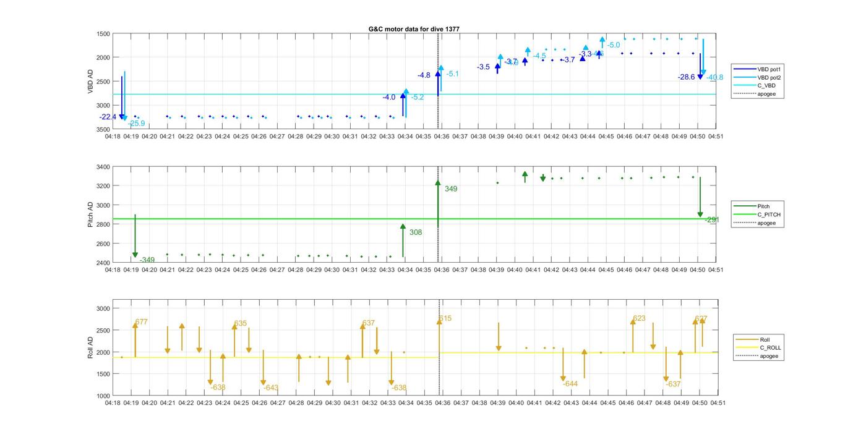Click the 623 roll data label

(639, 318)
